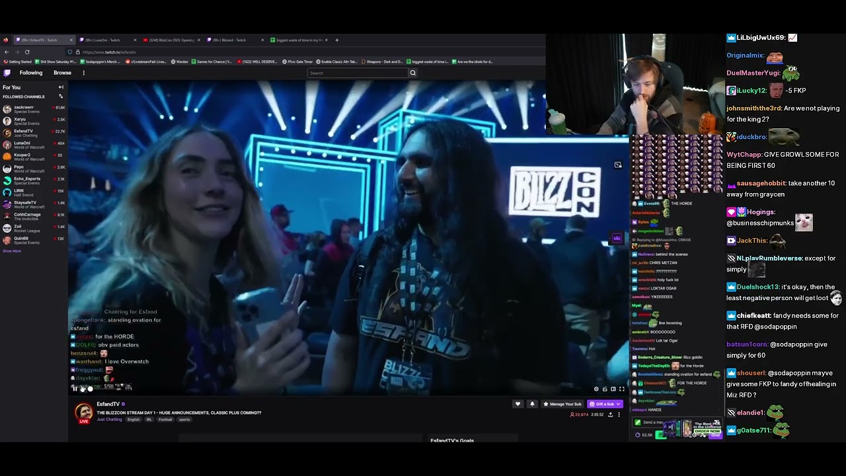Open StaysafeTV channel in sidebar

(33, 204)
